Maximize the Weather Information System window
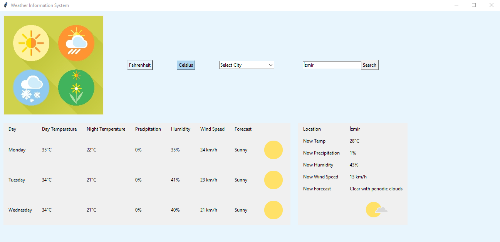The height and width of the screenshot is (242, 500). (474, 5)
